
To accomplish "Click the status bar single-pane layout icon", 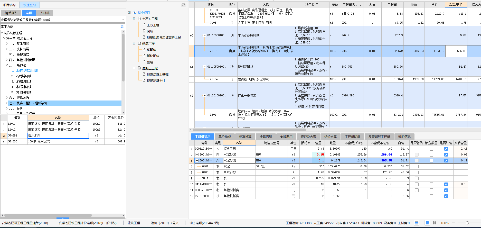I will (417, 223).
